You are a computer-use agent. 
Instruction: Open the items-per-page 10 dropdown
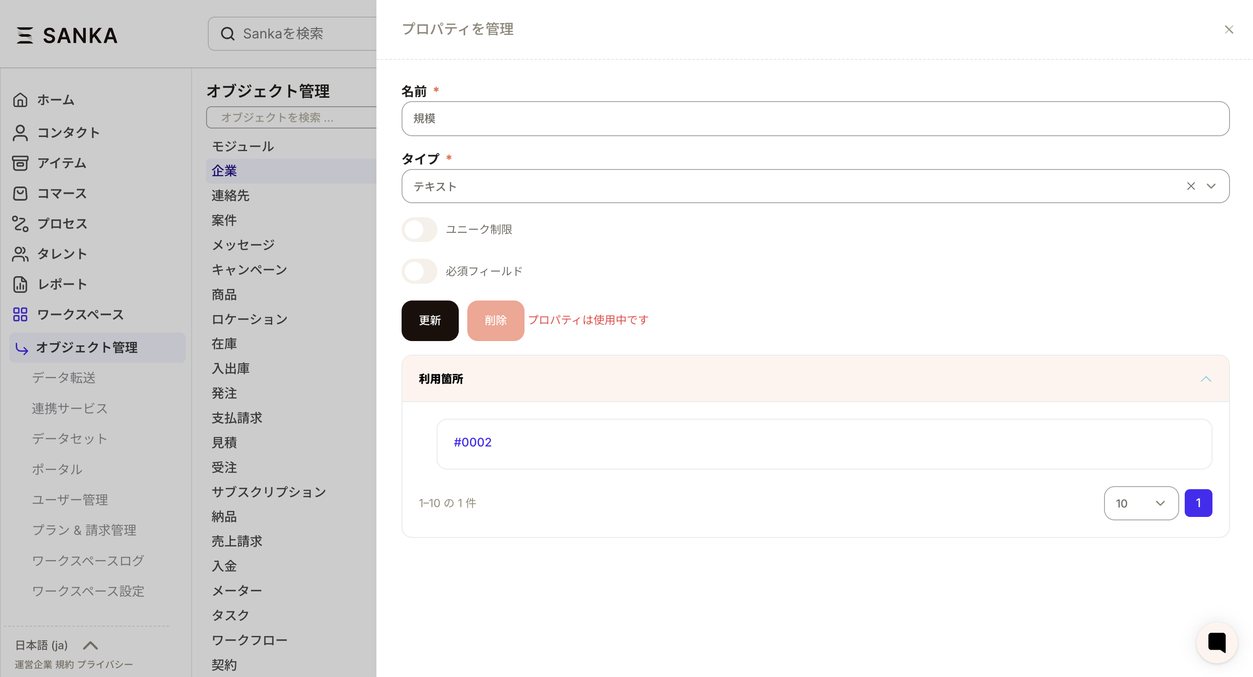click(x=1141, y=503)
